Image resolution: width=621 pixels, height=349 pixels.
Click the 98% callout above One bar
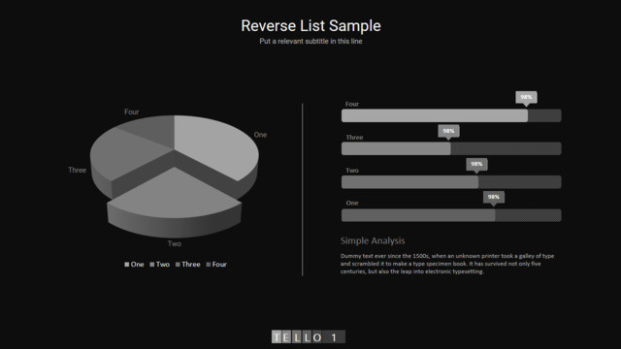[494, 198]
